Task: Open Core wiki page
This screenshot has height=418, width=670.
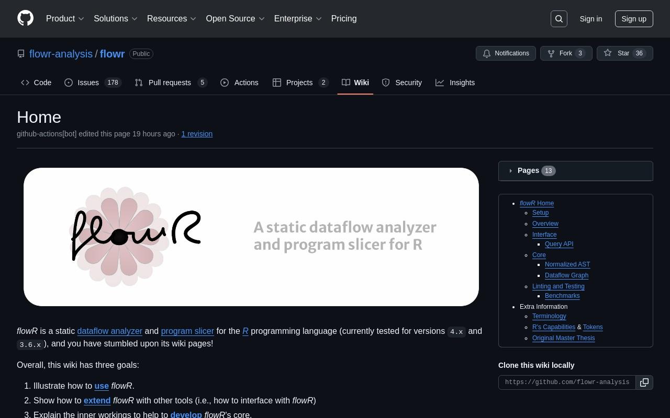Action: [539, 255]
